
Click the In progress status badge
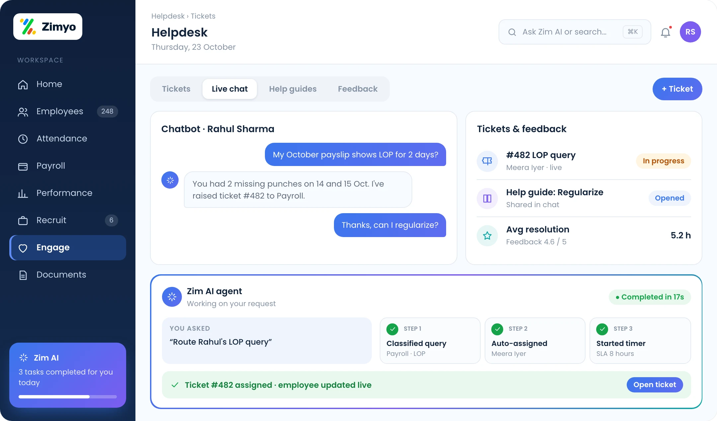click(x=663, y=161)
